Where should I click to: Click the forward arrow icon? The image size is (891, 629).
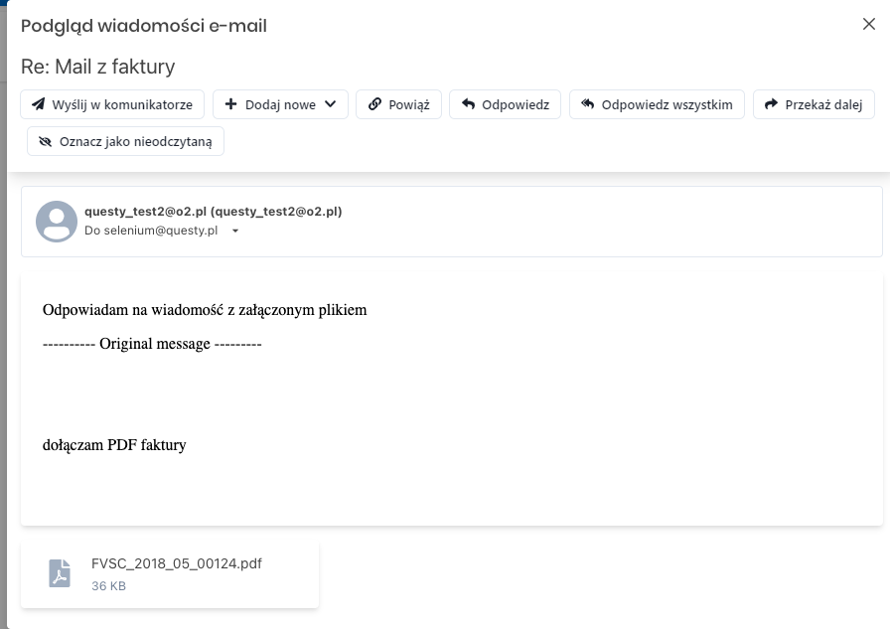[771, 104]
